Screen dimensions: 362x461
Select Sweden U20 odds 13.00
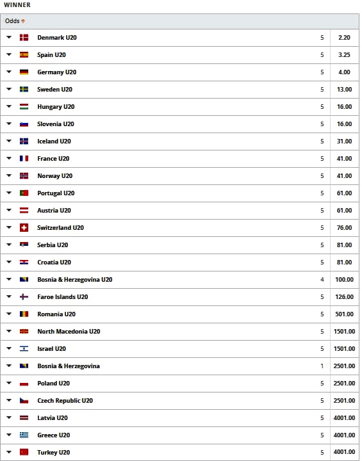pyautogui.click(x=344, y=90)
